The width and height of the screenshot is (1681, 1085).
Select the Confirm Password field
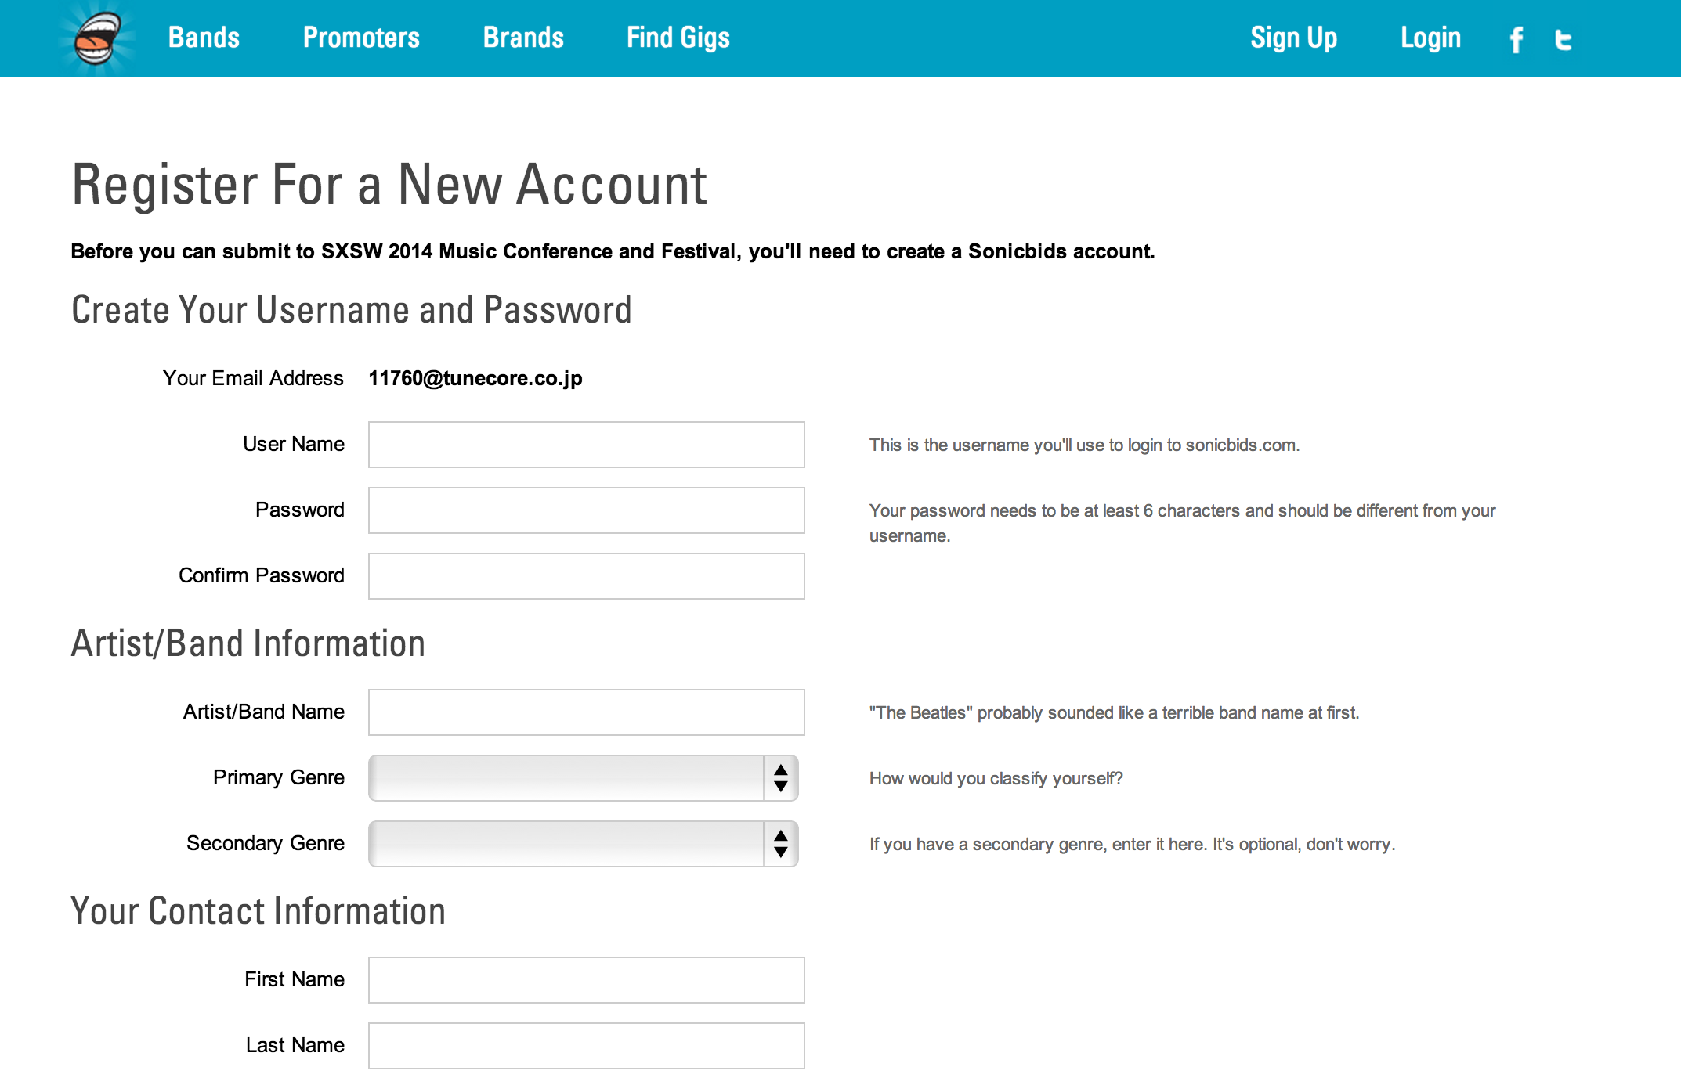586,576
